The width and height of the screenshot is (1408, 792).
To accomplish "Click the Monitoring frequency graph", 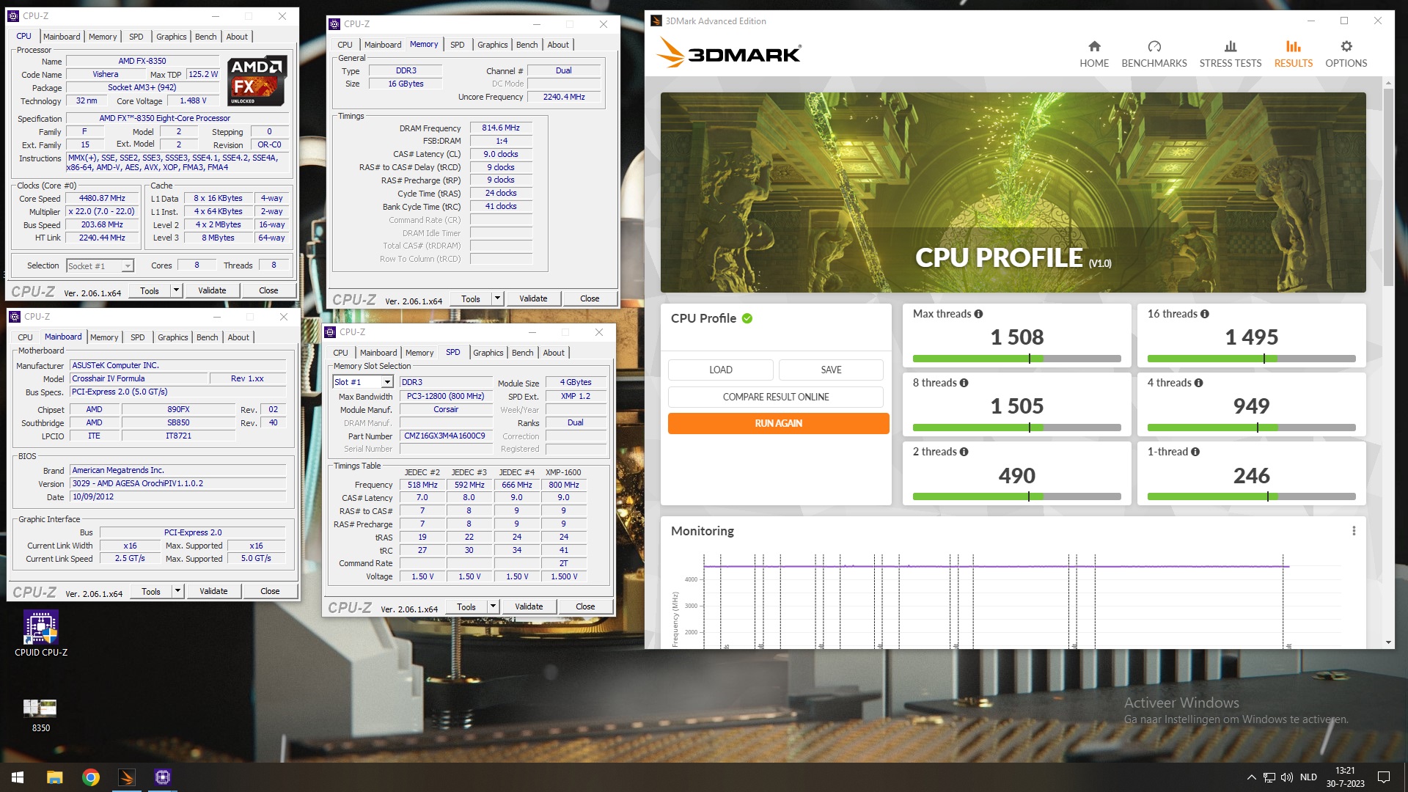I will pos(1012,601).
